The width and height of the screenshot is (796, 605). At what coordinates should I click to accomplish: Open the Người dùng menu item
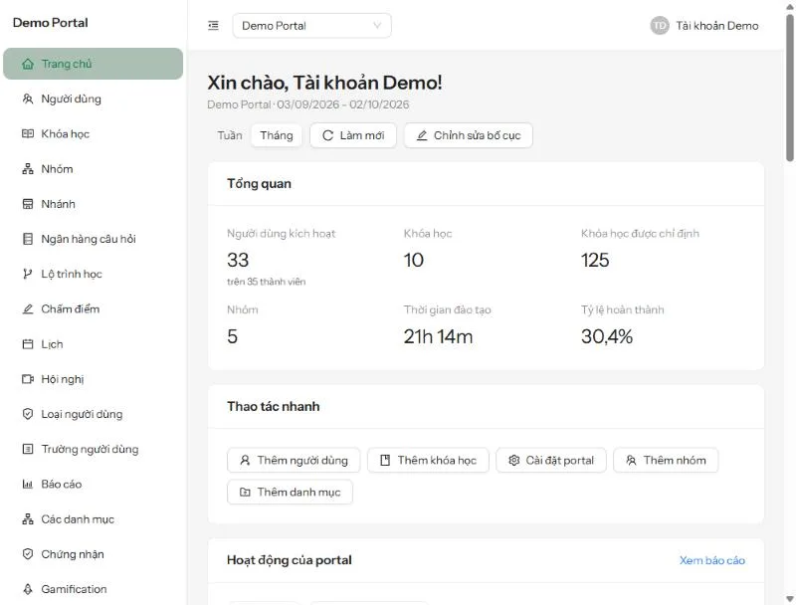93,99
